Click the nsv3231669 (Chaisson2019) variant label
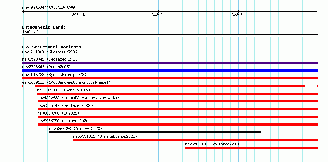Viewport: 328px width, 162px height. (50, 51)
